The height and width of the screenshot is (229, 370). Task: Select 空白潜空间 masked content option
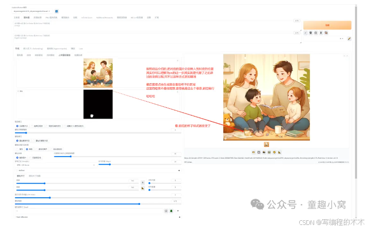pos(56,149)
